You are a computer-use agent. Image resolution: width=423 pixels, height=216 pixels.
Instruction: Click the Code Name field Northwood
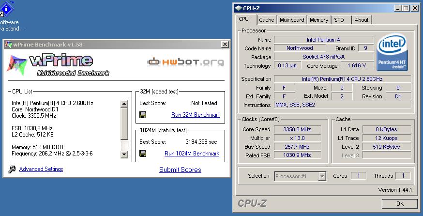300,48
